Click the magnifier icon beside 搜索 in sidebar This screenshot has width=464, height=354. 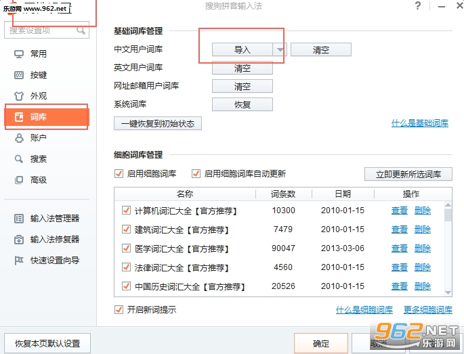tap(19, 159)
